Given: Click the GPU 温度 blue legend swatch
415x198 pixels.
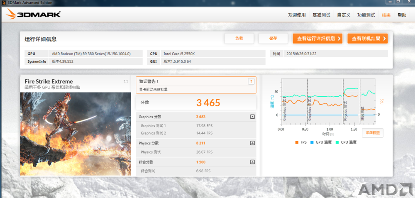Looking at the screenshot, I should tap(312, 142).
